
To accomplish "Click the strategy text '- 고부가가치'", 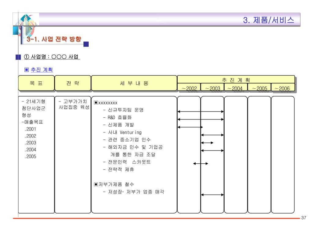I will click(x=73, y=101).
